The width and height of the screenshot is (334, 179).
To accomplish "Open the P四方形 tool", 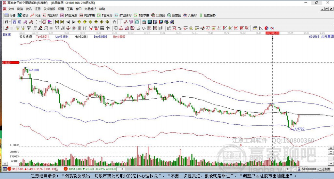I will [x=50, y=15].
